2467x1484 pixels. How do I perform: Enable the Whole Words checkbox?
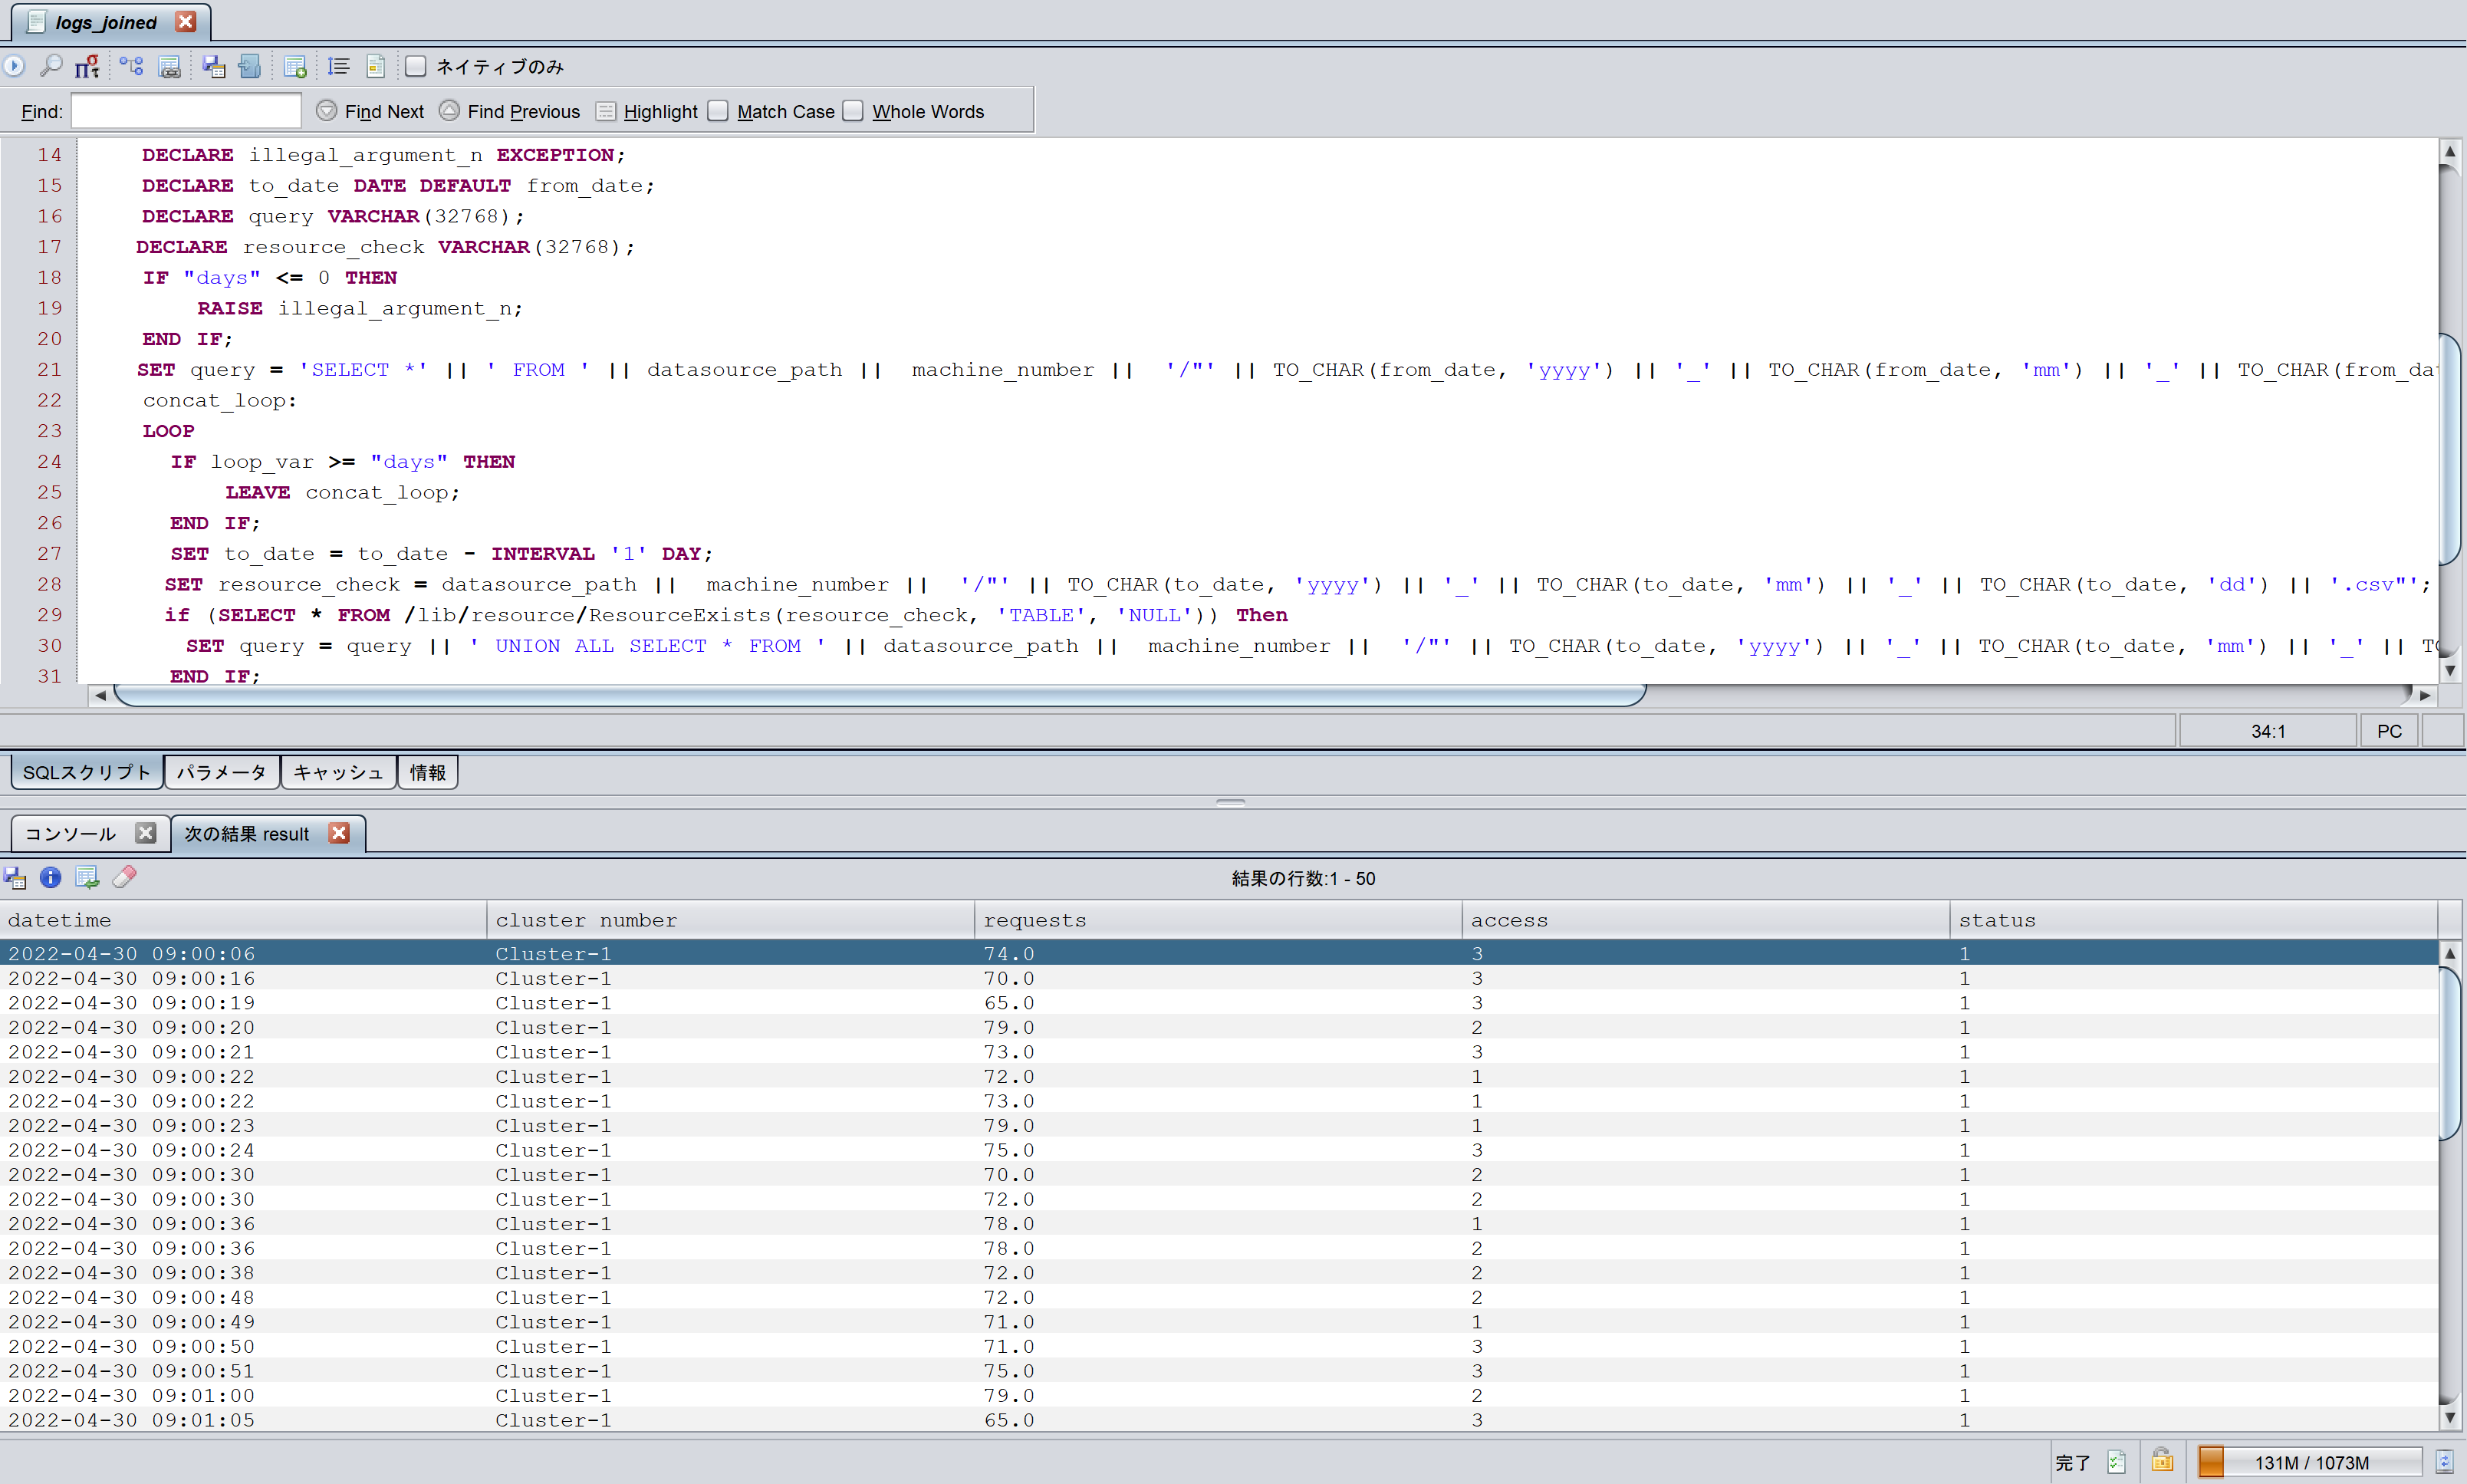click(x=853, y=111)
